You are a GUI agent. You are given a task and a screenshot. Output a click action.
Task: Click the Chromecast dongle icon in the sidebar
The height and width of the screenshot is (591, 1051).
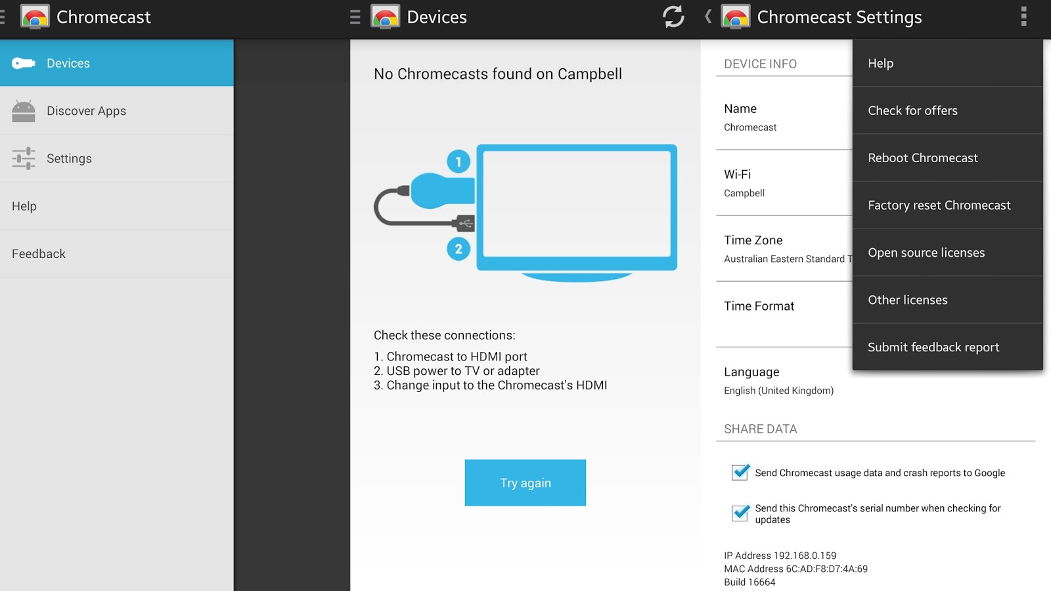[x=24, y=63]
